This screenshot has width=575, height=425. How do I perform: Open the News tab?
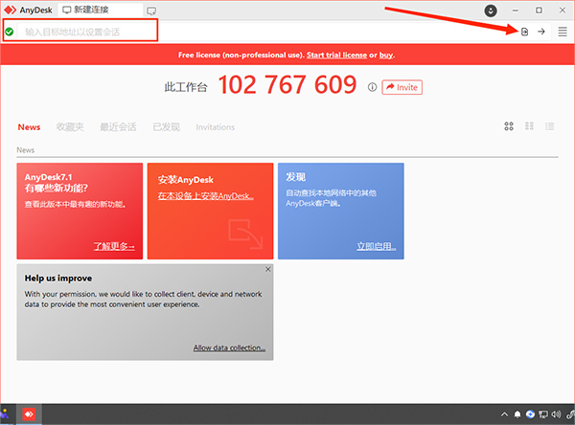tap(29, 127)
